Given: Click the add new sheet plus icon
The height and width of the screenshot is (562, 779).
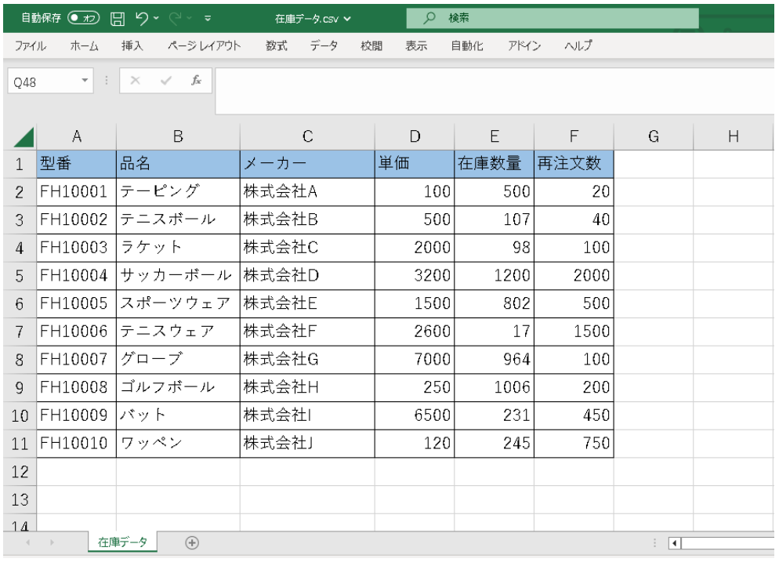Looking at the screenshot, I should pyautogui.click(x=193, y=542).
